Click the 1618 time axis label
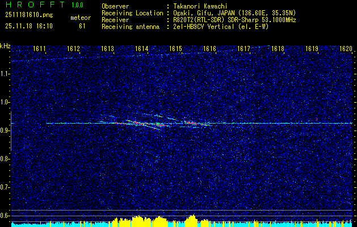This screenshot has height=227, width=357. click(278, 48)
